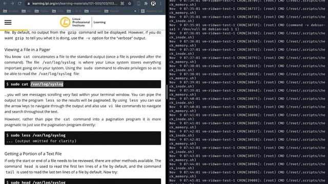328x184 pixels.
Task: Open the CKA bookmarks folder
Action: tap(57, 11)
